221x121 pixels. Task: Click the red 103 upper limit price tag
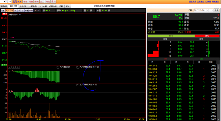point(5,14)
